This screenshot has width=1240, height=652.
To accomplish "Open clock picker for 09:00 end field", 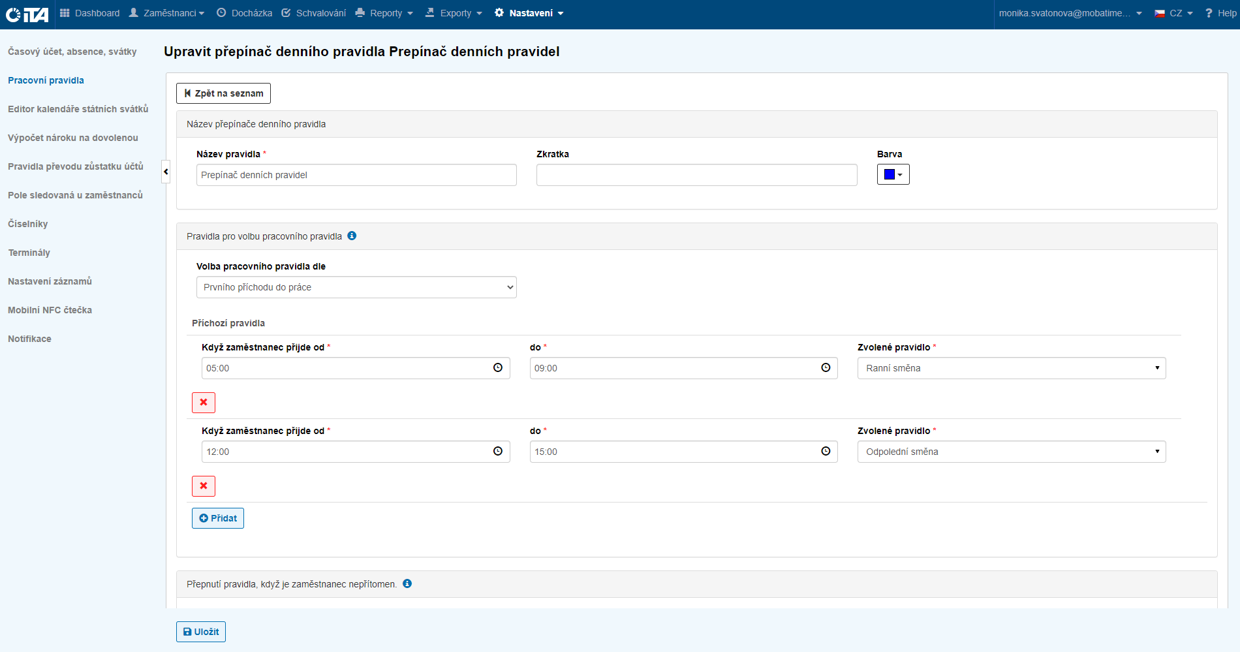I will tap(826, 368).
